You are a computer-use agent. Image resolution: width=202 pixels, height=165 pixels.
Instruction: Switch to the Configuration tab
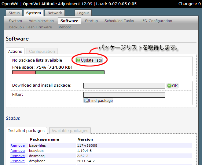[42, 51]
